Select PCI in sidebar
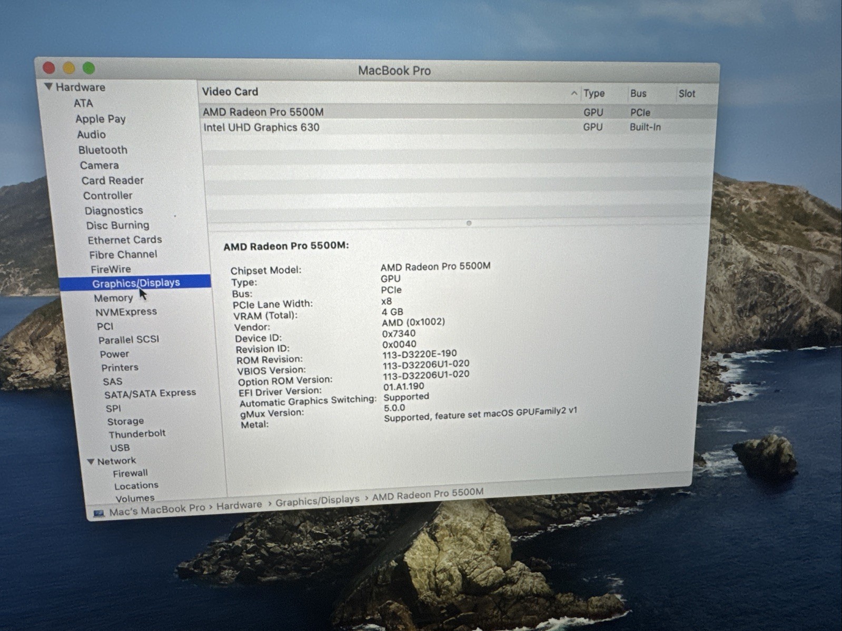 (105, 326)
